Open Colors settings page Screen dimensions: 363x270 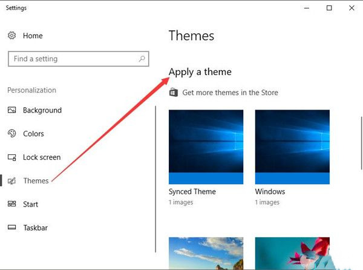click(x=33, y=134)
